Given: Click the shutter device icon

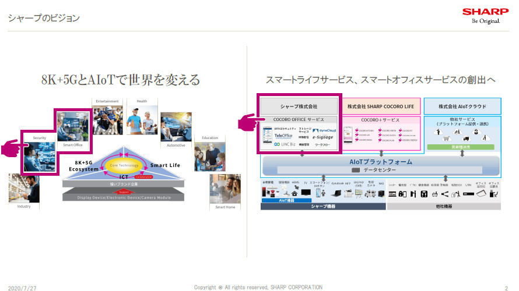Looking at the screenshot, I should pyautogui.click(x=392, y=194).
